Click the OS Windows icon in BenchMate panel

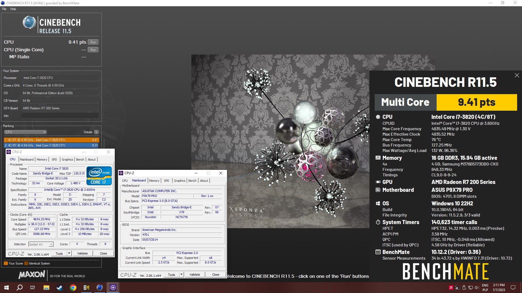point(378,203)
